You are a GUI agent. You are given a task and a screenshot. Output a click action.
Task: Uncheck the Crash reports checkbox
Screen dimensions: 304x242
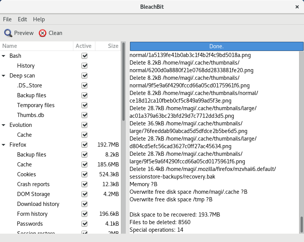pyautogui.click(x=84, y=185)
